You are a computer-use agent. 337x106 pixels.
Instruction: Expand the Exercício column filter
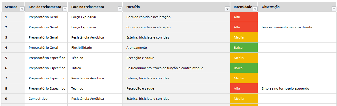tap(227, 9)
